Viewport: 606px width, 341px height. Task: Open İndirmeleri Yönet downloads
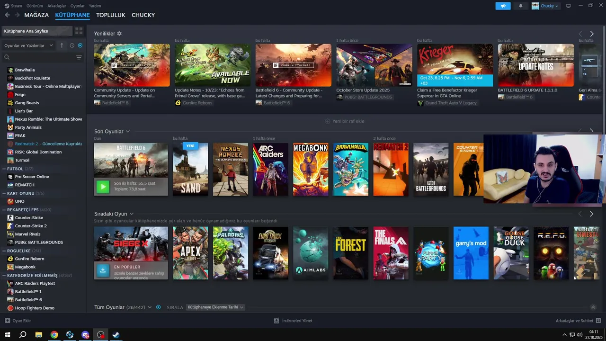[x=293, y=321]
